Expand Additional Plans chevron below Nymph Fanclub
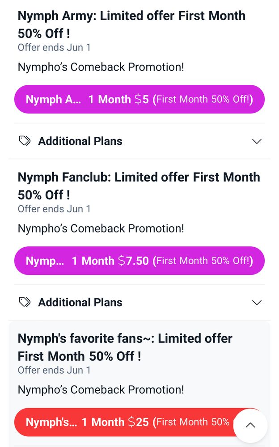Screen dimensions: 279x447 click(x=257, y=303)
